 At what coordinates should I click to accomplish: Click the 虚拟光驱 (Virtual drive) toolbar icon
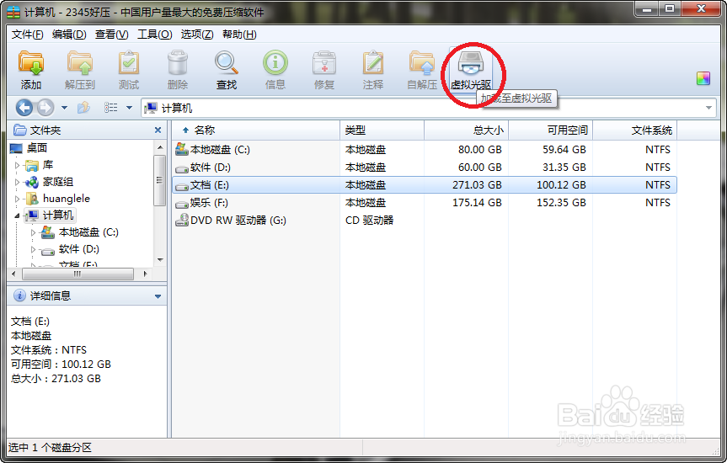click(x=471, y=70)
